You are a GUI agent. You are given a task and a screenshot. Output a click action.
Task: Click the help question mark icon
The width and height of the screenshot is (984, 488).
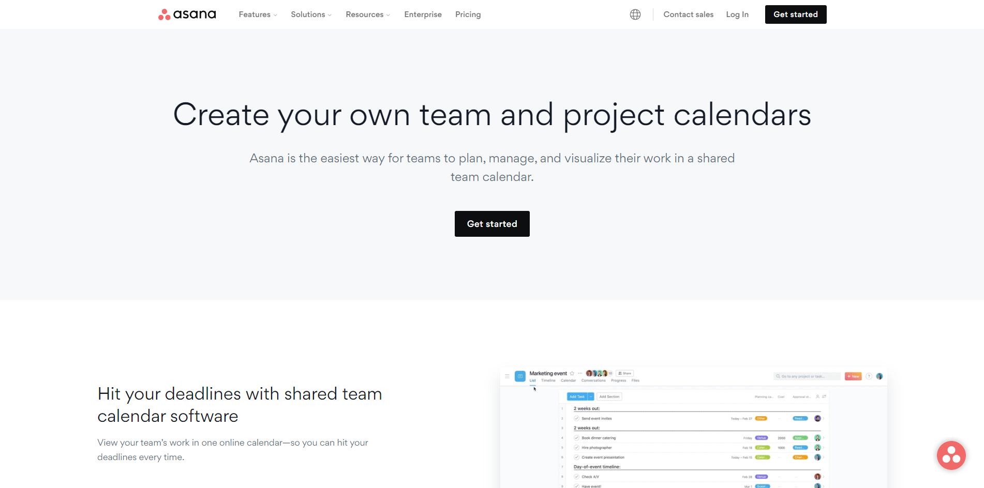[869, 376]
